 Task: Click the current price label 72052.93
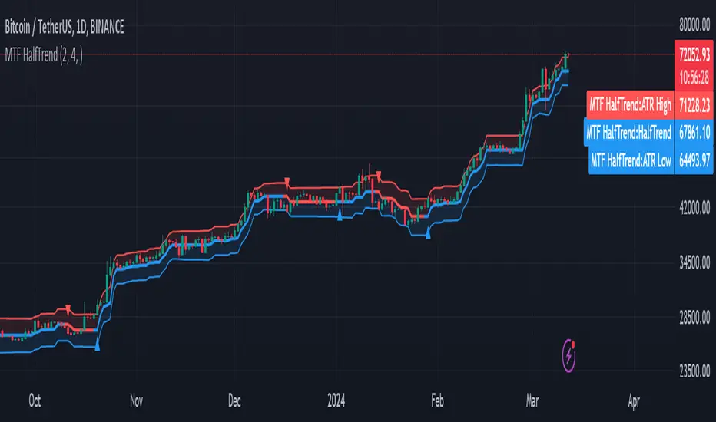click(x=694, y=55)
